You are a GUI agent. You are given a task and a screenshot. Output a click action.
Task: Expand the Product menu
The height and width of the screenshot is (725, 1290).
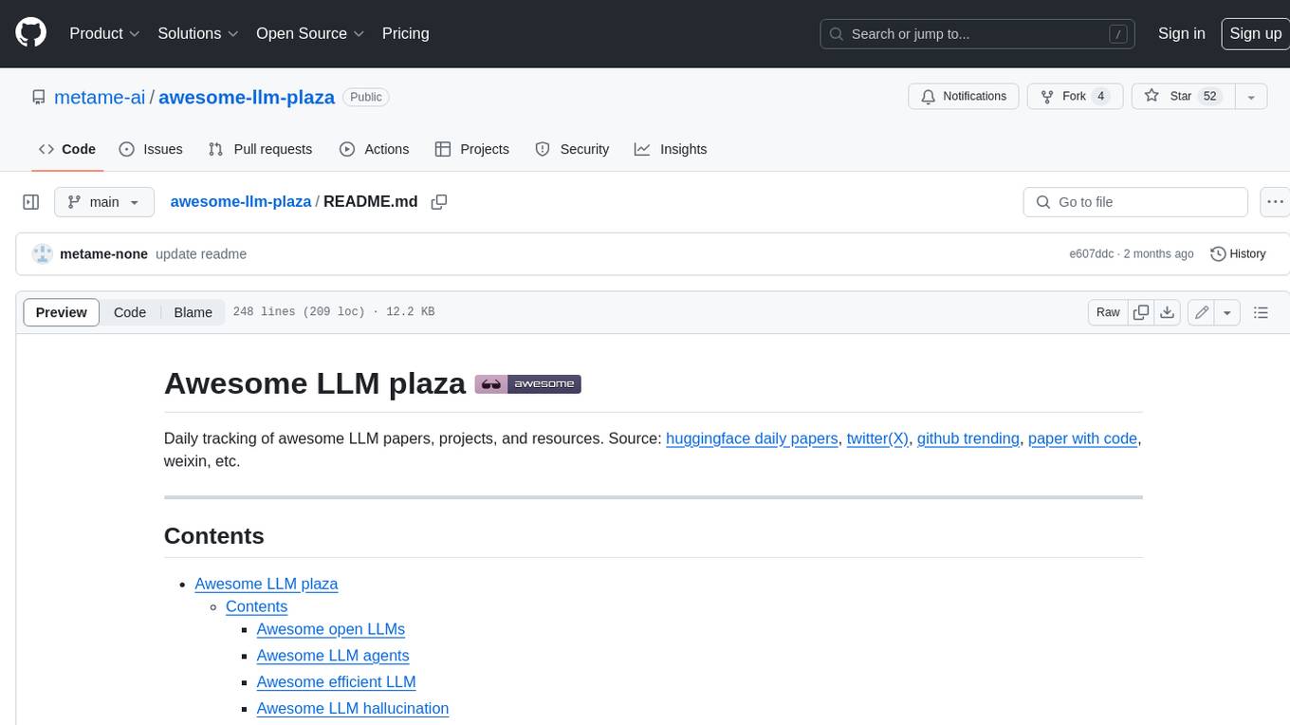[x=104, y=33]
